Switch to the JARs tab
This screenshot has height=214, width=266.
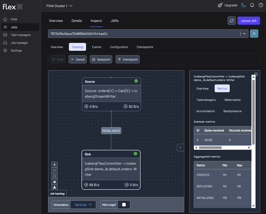pos(115,21)
